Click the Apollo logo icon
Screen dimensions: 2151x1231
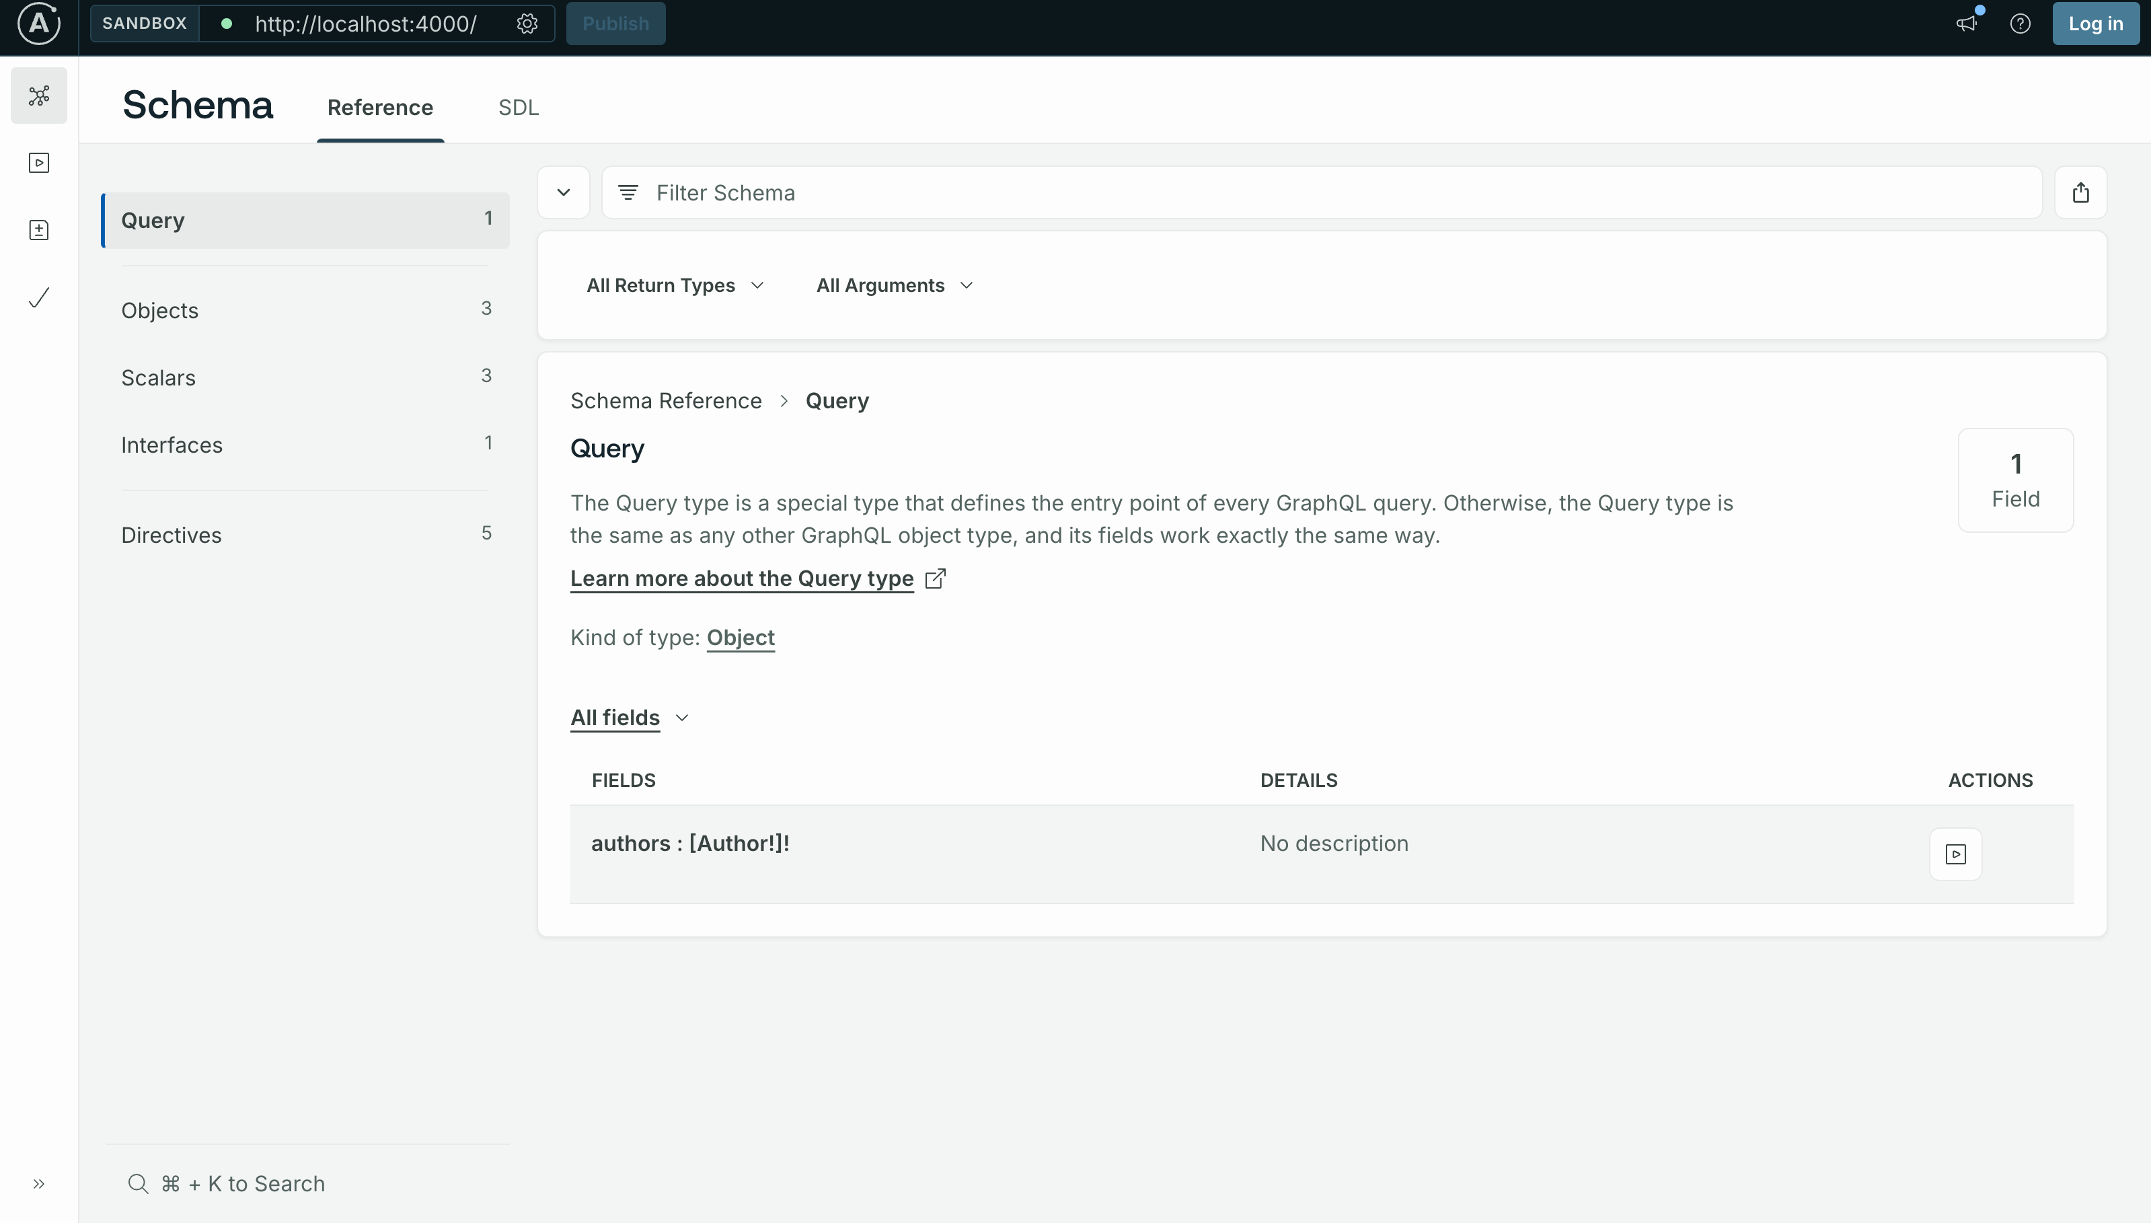[39, 23]
